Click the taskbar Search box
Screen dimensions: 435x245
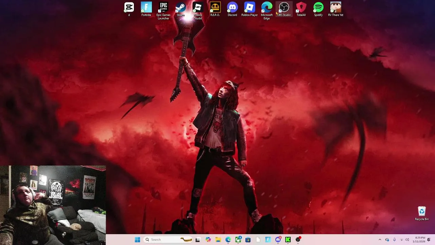[x=168, y=240]
